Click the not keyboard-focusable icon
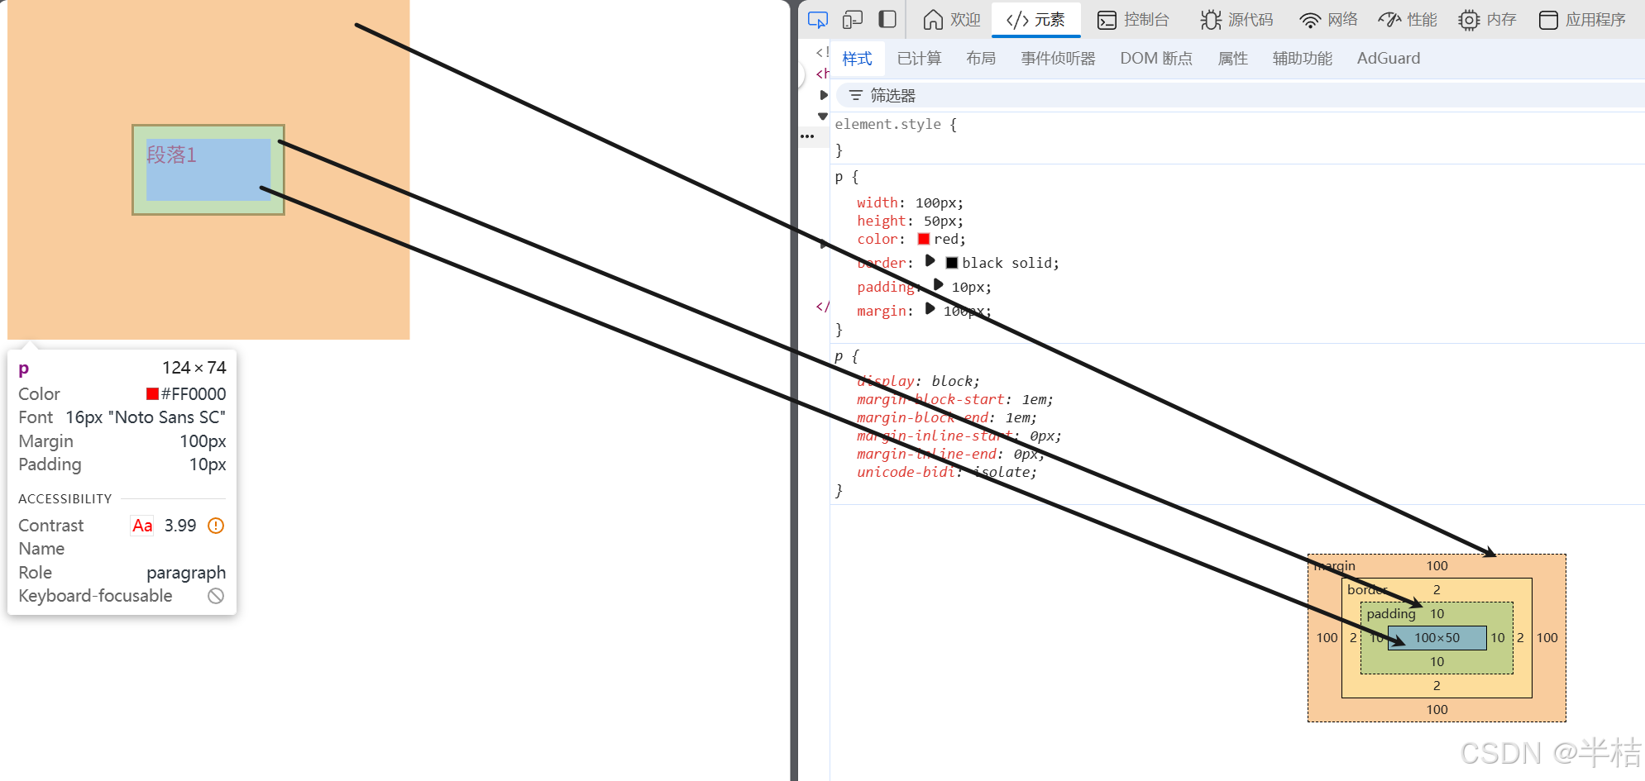 coord(216,596)
